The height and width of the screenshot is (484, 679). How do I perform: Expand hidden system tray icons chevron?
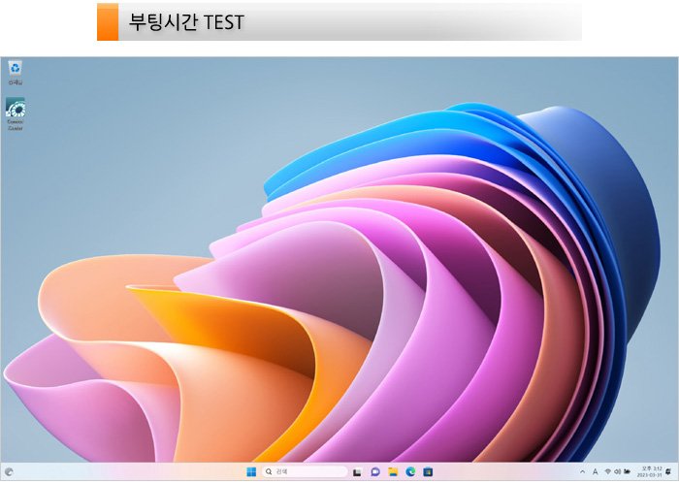pos(582,472)
